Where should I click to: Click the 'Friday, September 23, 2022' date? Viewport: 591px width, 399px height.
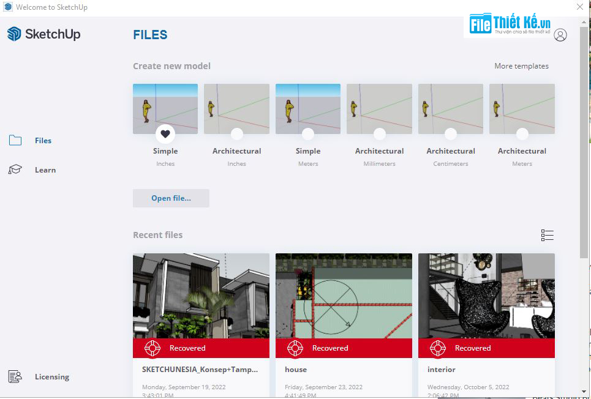323,387
